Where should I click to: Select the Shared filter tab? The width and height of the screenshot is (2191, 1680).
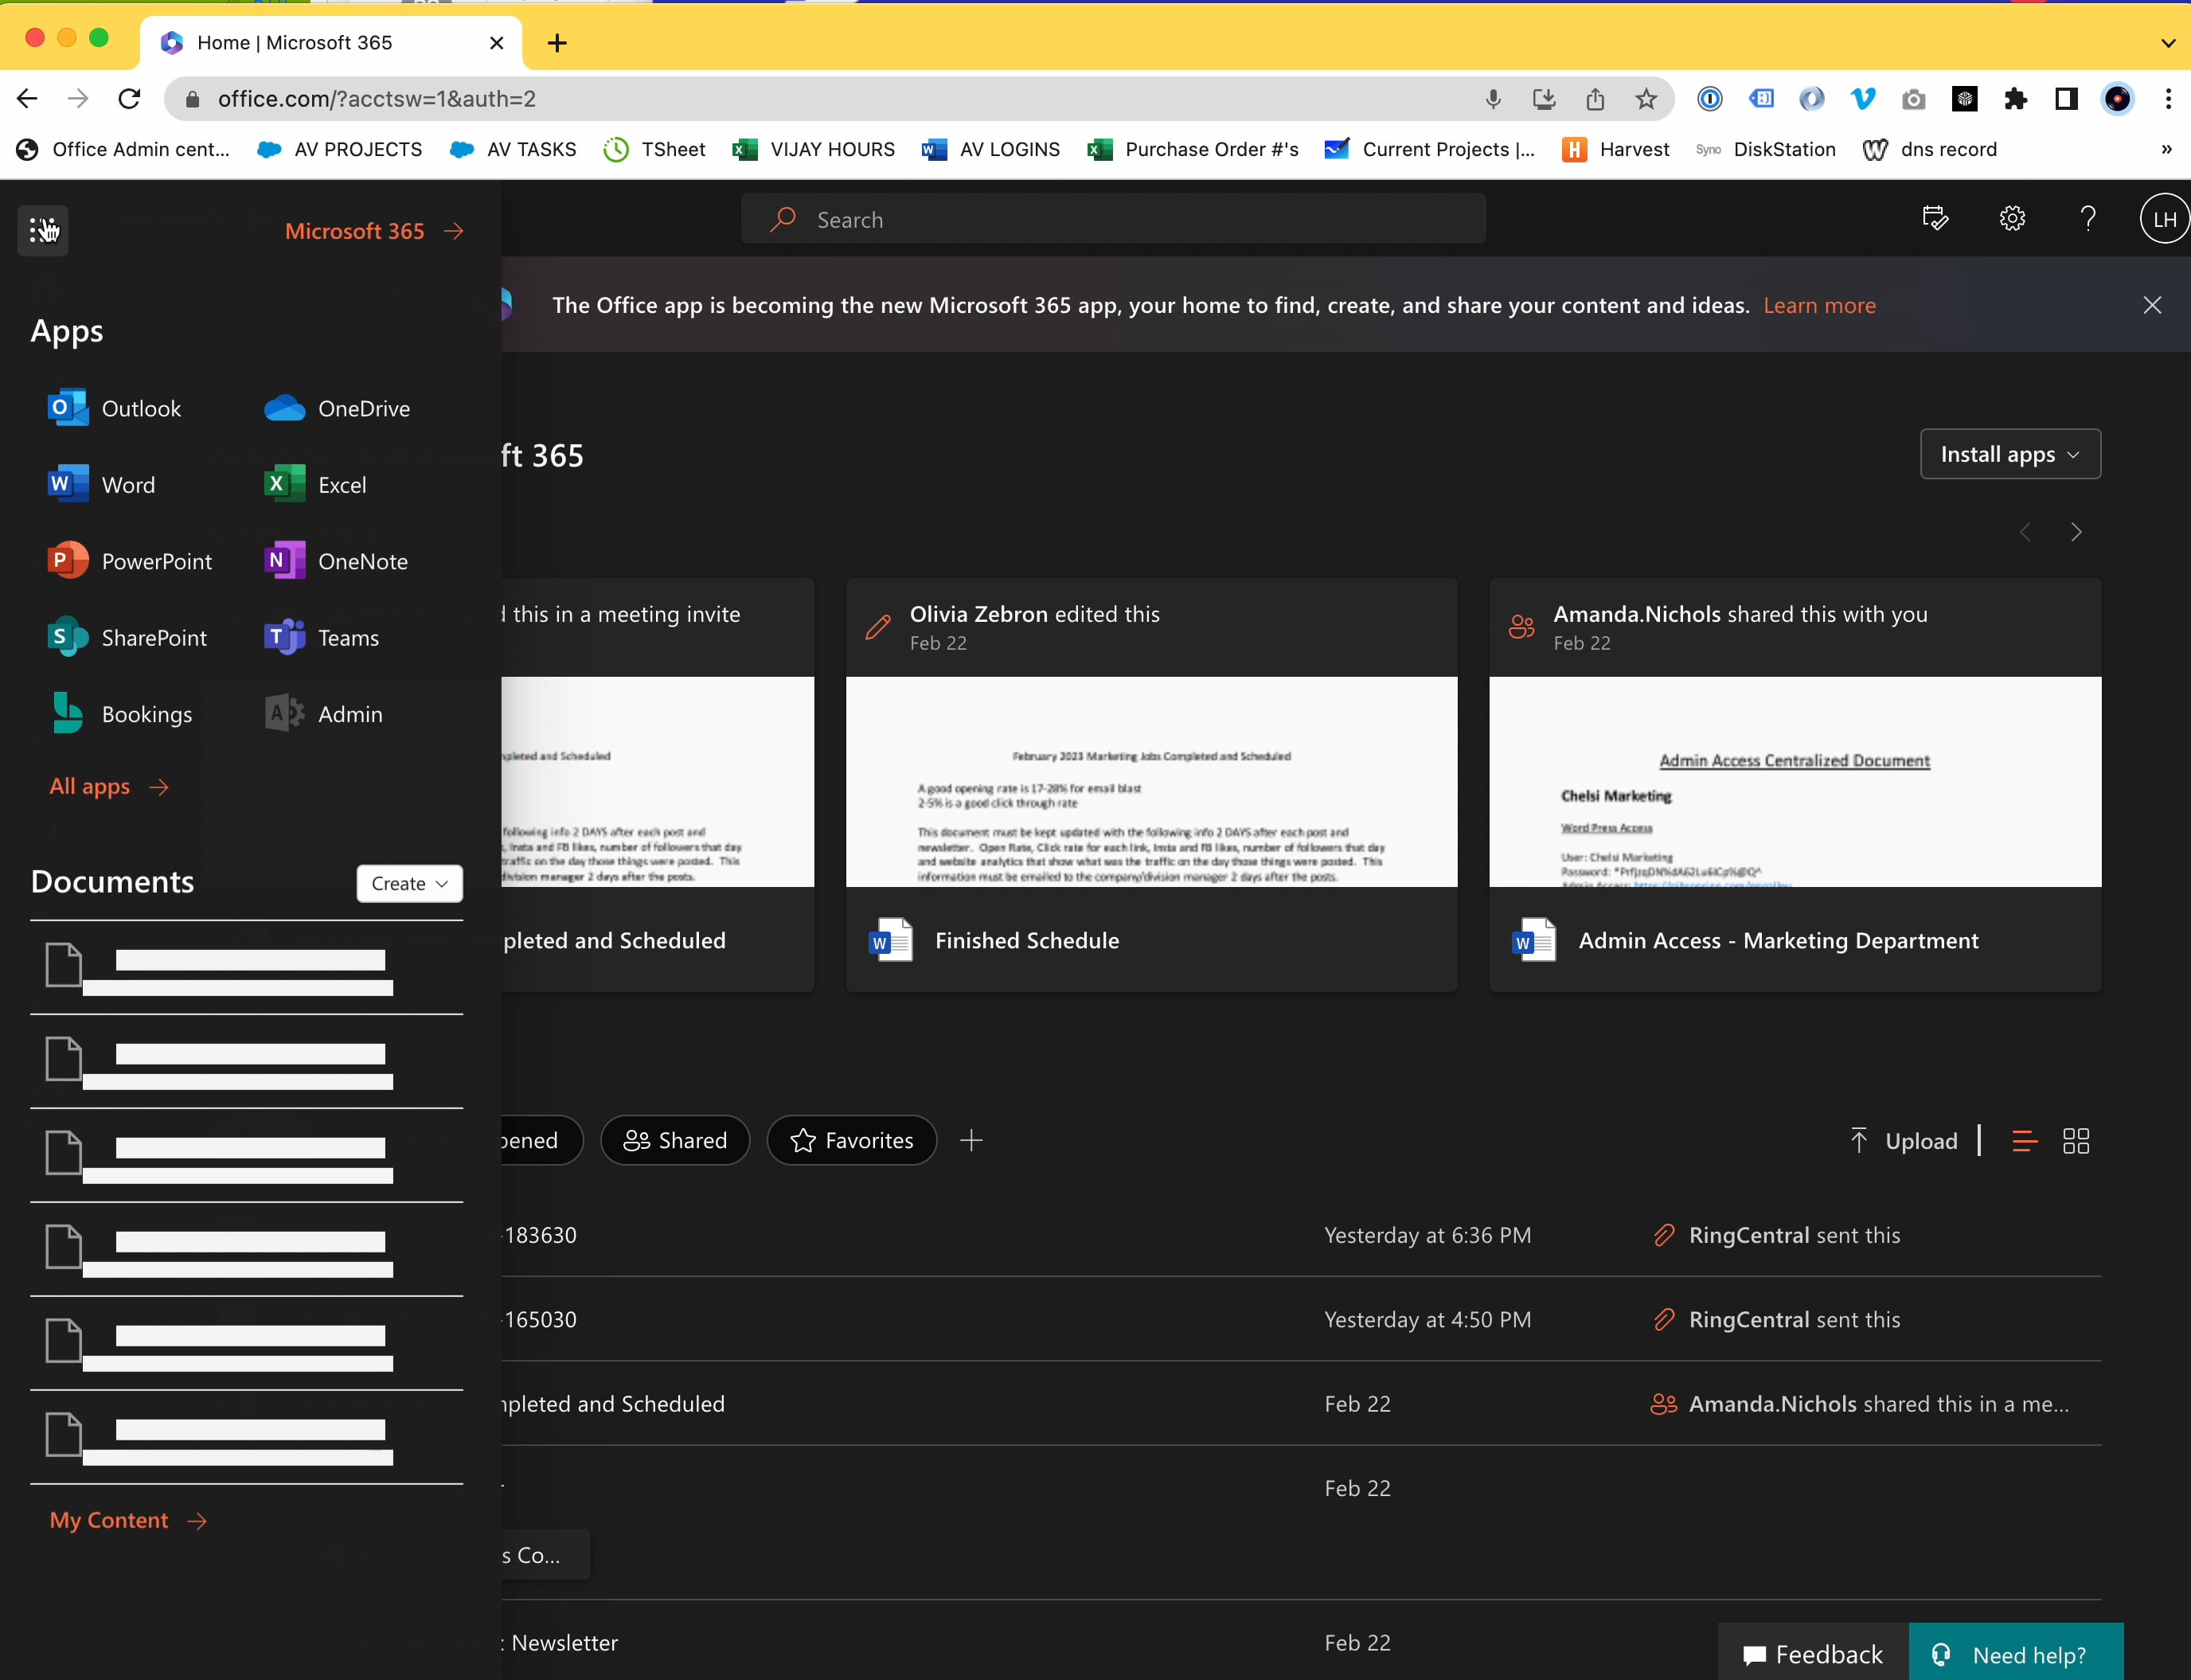click(x=675, y=1140)
